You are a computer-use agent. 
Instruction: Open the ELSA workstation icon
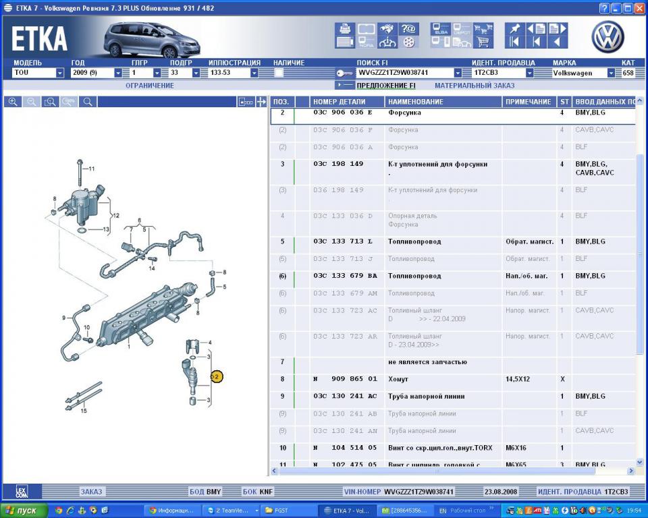tap(441, 29)
